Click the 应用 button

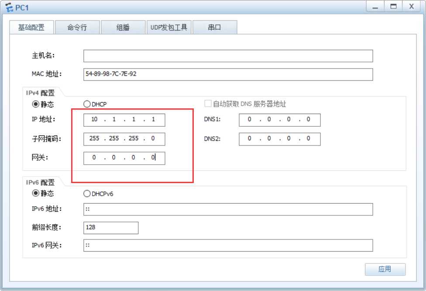click(385, 269)
